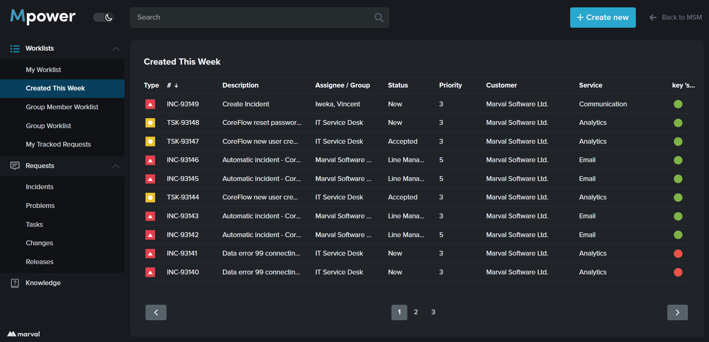The height and width of the screenshot is (342, 709).
Task: Click the red incident icon for INC-93149
Action: [150, 104]
